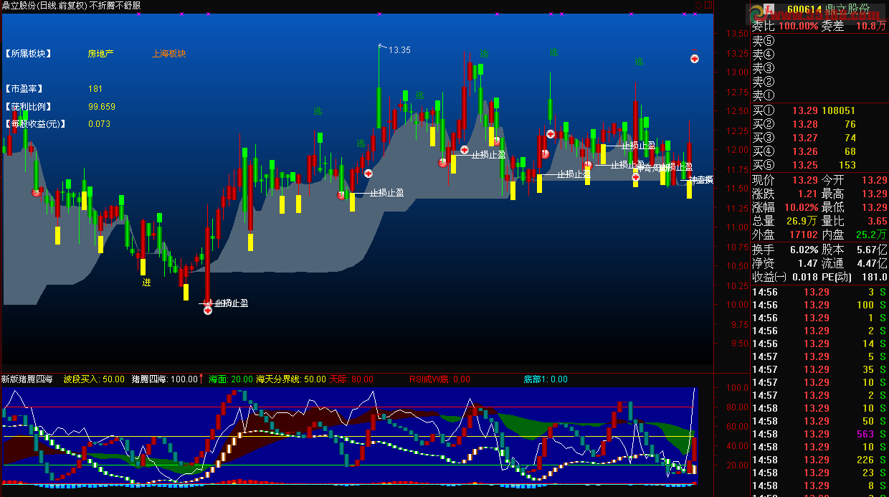Click 14:56 tick row with volume 100
Screen dimensions: 889x497
(819, 305)
